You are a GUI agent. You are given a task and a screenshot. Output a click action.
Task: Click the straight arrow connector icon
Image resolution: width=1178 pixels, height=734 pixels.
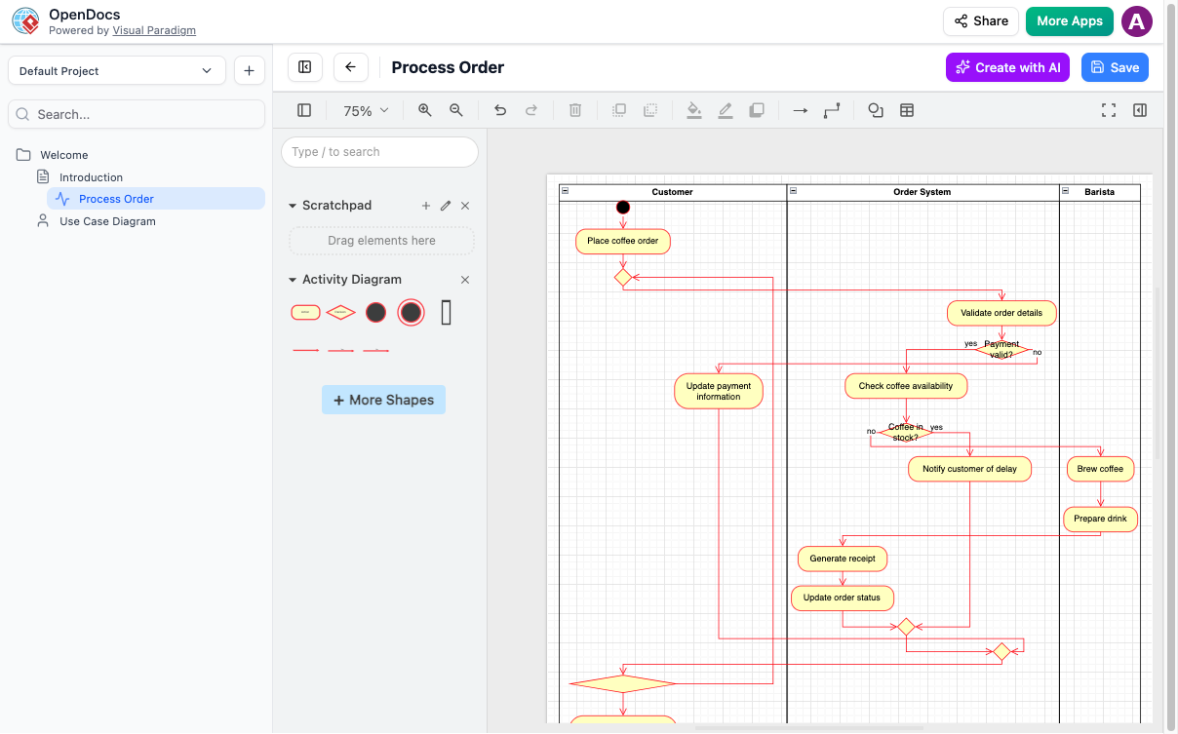click(800, 110)
